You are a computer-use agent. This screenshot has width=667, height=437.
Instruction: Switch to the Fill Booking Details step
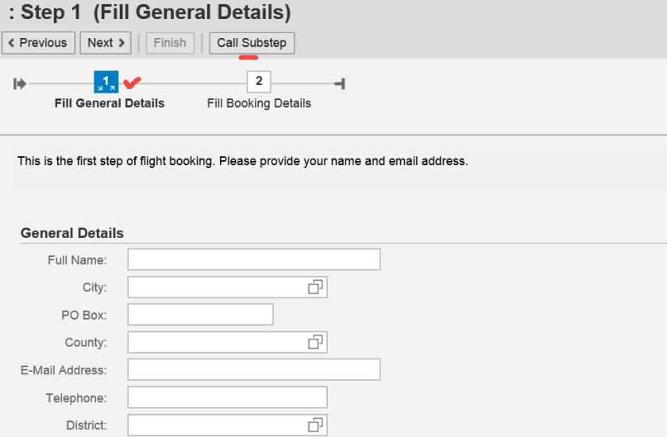259,103
